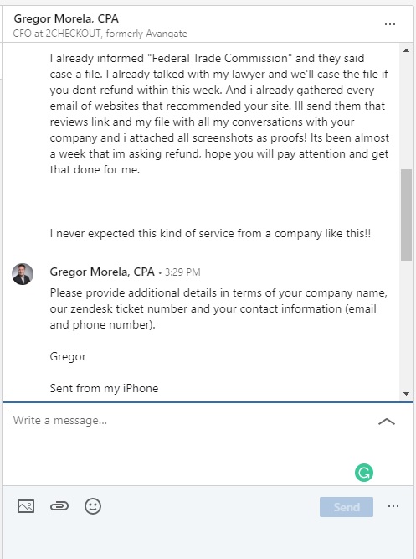Click the Send button
This screenshot has height=559, width=416.
(x=347, y=506)
